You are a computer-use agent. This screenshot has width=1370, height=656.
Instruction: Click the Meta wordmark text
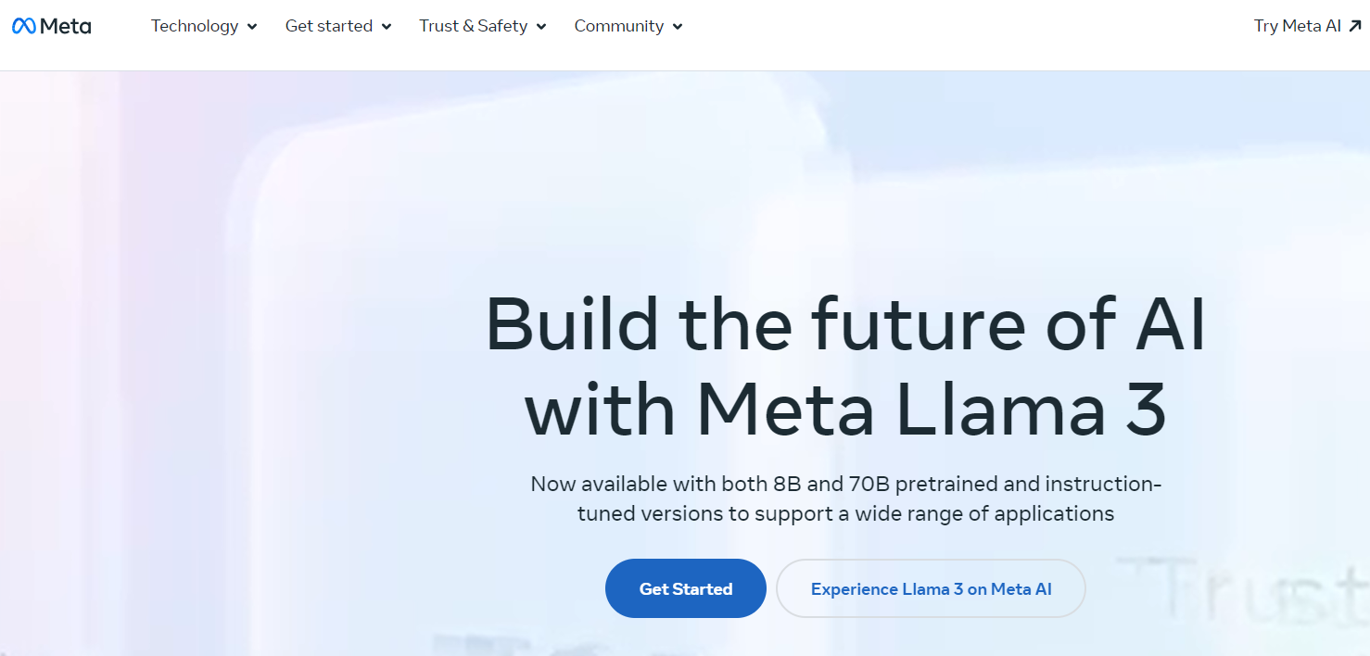tap(66, 26)
